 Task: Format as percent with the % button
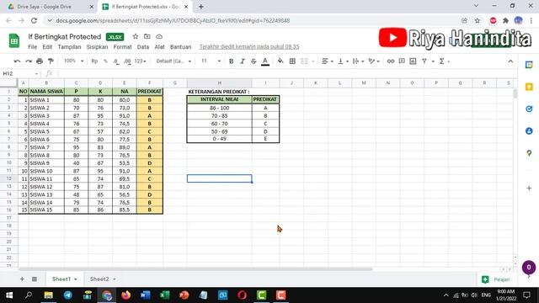105,61
